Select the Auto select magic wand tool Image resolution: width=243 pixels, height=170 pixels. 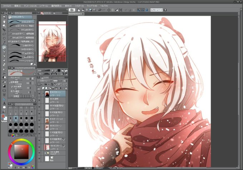coord(4,38)
